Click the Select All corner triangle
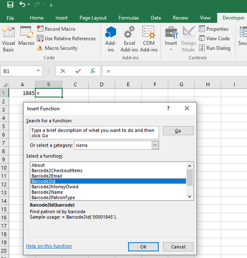Viewport: 247px width, 258px height. click(x=5, y=85)
